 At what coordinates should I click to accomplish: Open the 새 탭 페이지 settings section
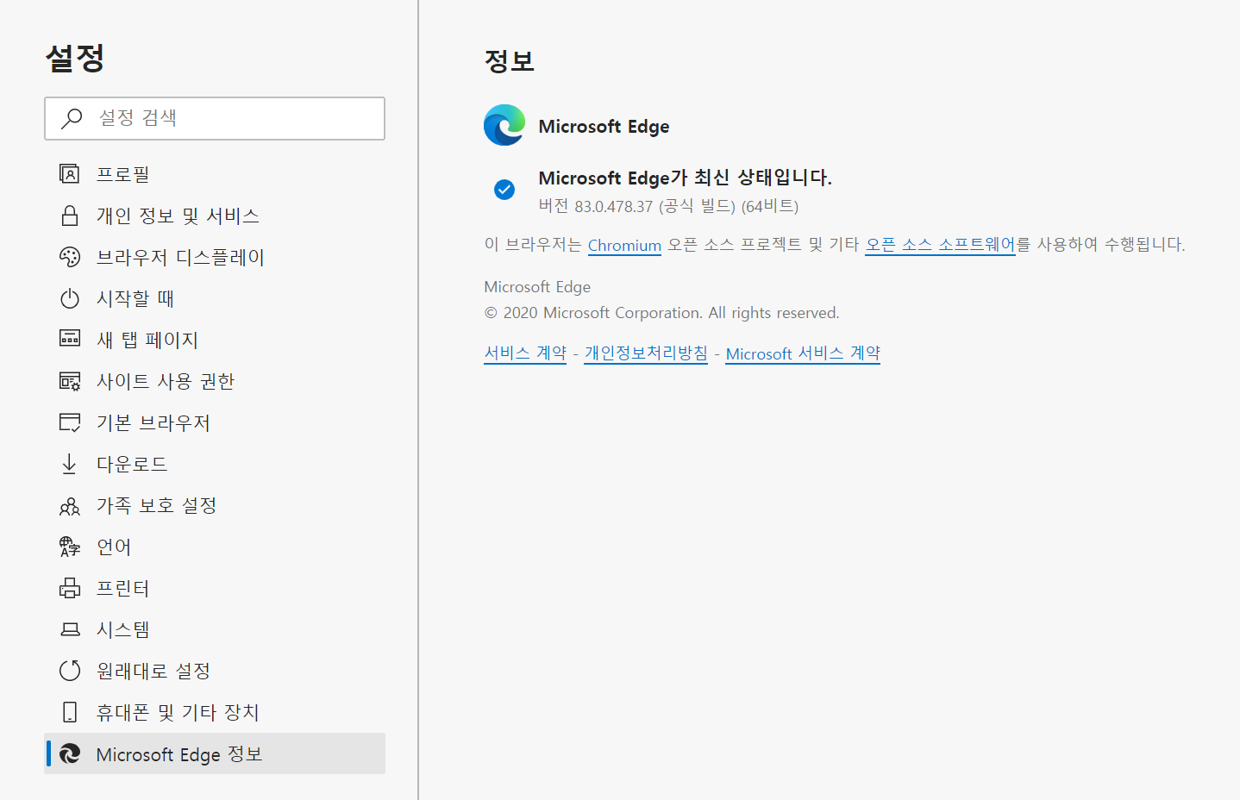pyautogui.click(x=147, y=340)
